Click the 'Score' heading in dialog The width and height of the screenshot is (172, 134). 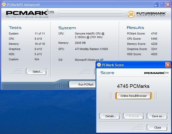[x=107, y=73]
